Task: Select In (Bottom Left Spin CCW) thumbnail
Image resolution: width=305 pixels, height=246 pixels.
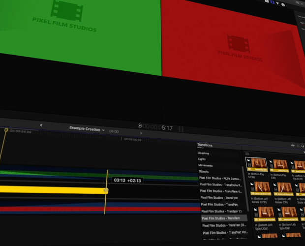Action: pos(264,214)
